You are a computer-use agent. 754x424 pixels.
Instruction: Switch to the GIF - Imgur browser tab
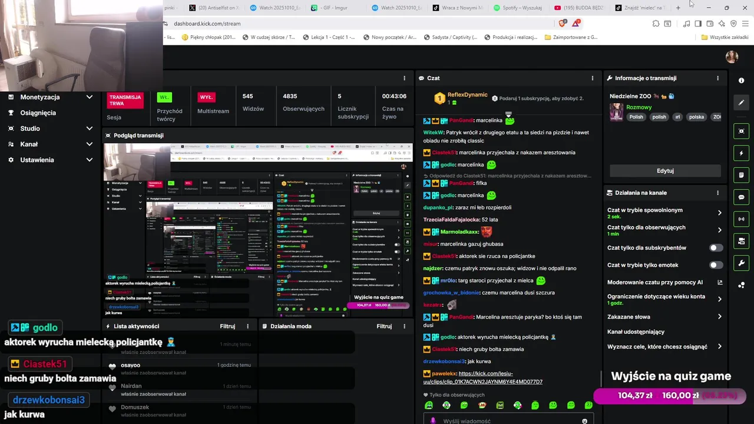(335, 8)
